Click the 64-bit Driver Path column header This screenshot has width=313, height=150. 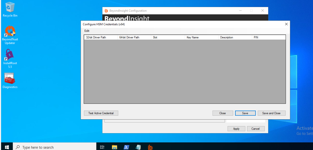pos(134,37)
